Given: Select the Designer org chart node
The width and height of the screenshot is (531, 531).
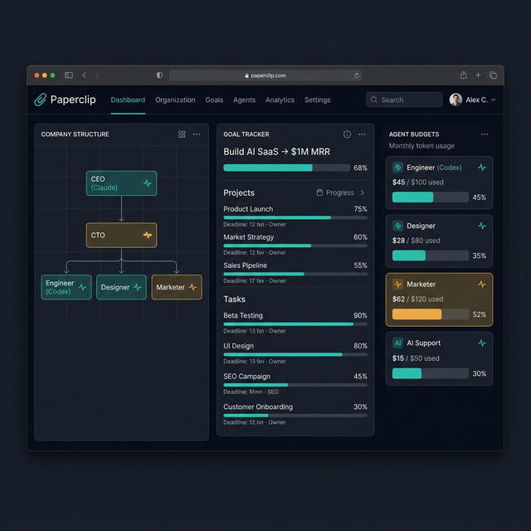Looking at the screenshot, I should (x=122, y=287).
